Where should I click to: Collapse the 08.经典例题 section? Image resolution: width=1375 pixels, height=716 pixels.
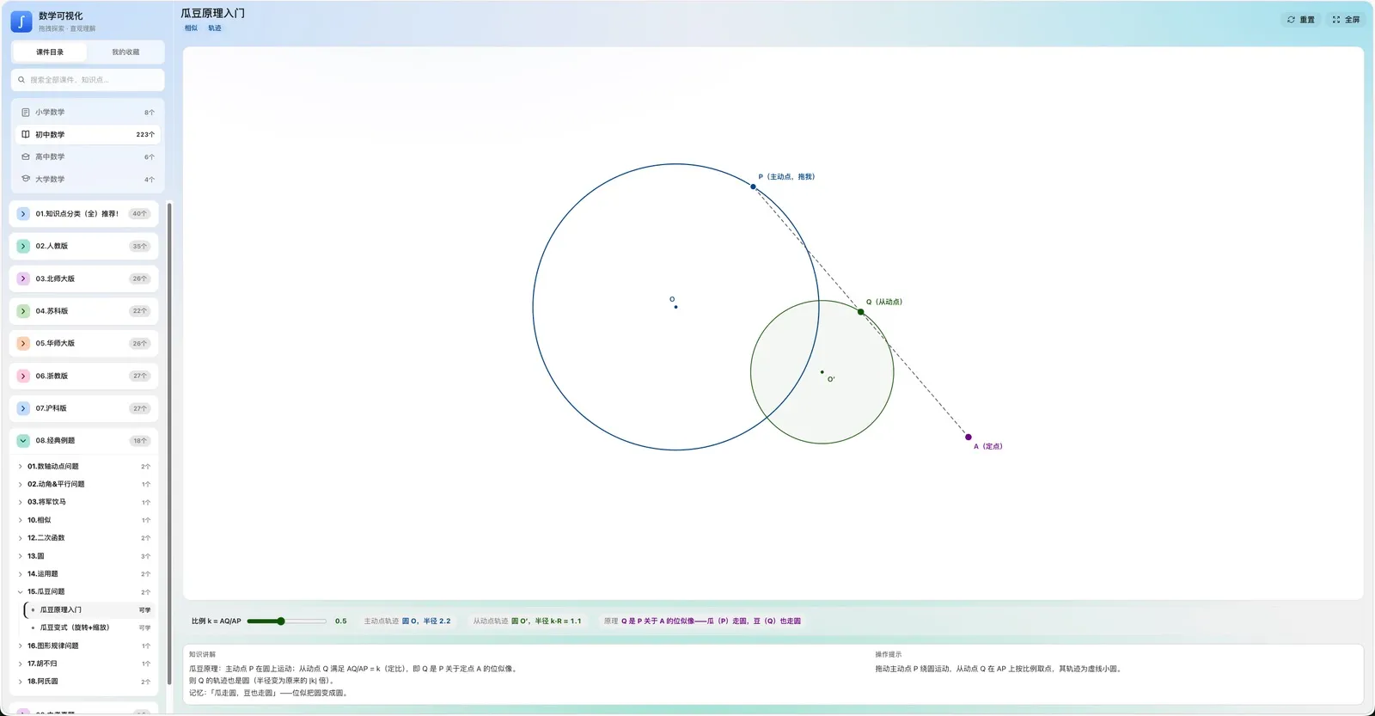coord(23,441)
